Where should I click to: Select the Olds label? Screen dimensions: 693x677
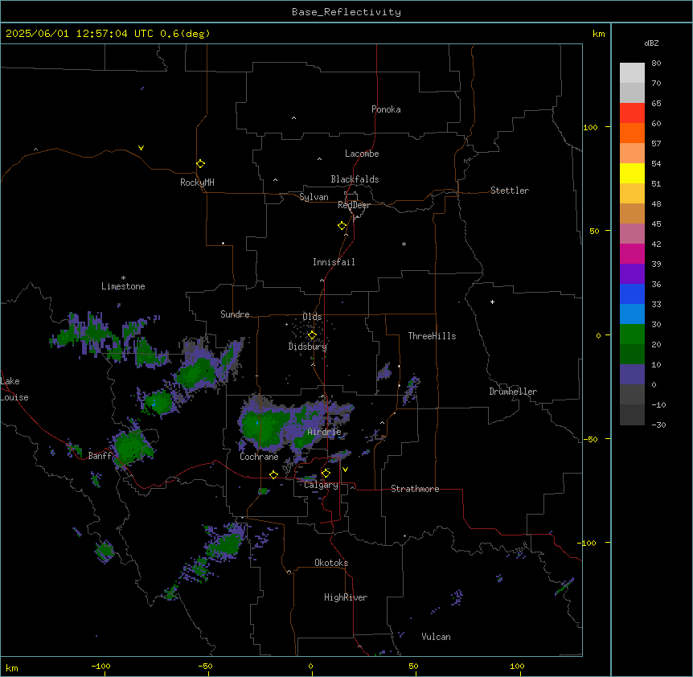click(x=312, y=317)
